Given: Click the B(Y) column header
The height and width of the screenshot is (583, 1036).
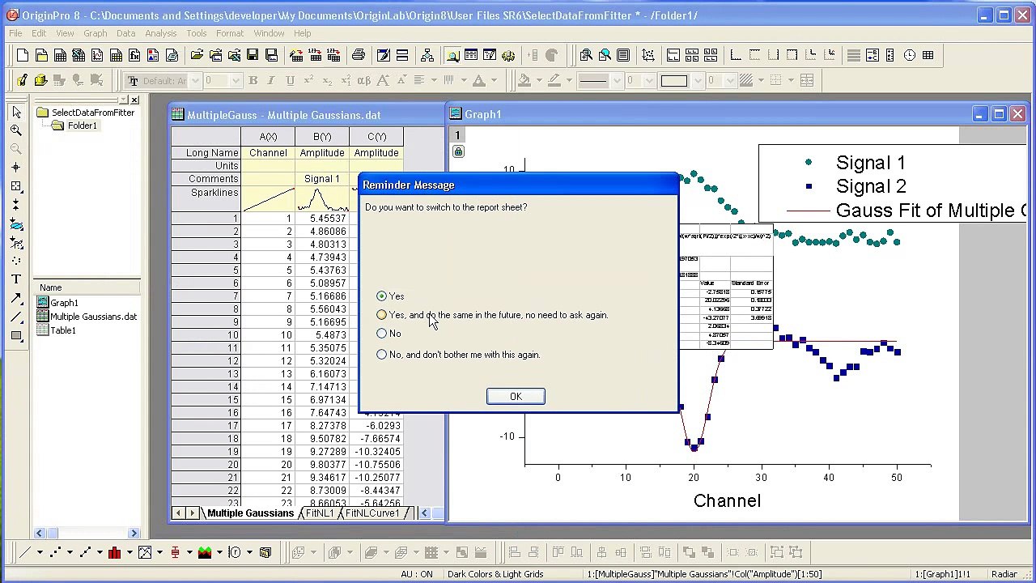Looking at the screenshot, I should (322, 137).
